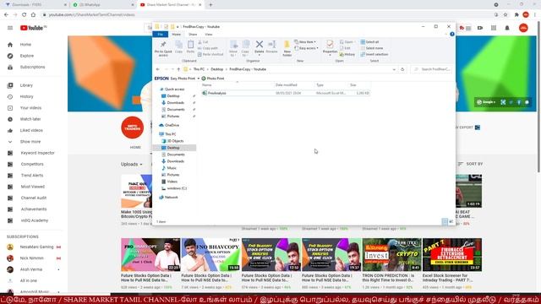Open Subscriptions in YouTube sidebar

click(32, 67)
